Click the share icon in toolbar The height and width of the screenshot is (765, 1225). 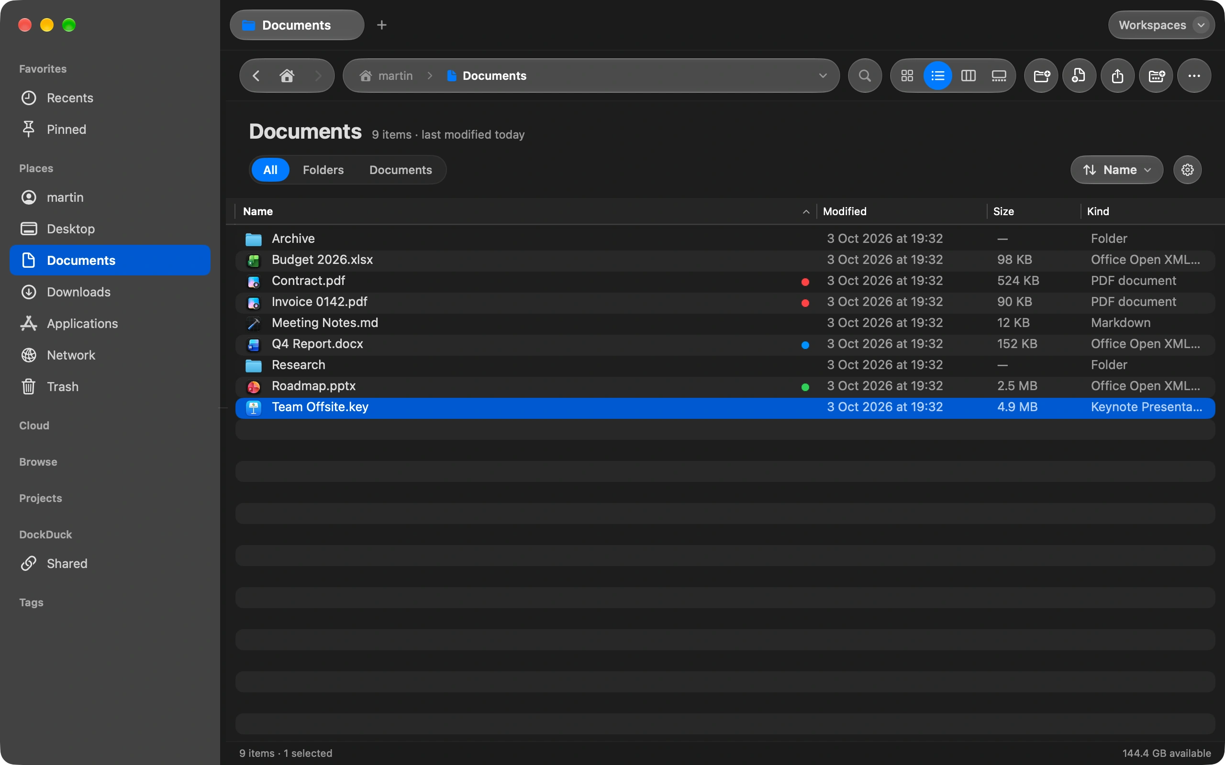point(1117,76)
